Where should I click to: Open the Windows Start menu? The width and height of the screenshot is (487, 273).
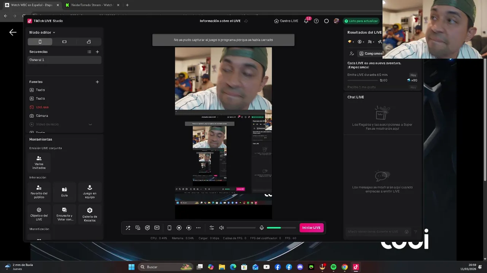[131, 267]
